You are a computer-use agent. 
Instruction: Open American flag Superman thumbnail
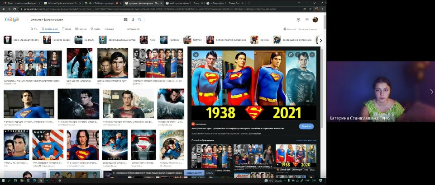coord(48,145)
